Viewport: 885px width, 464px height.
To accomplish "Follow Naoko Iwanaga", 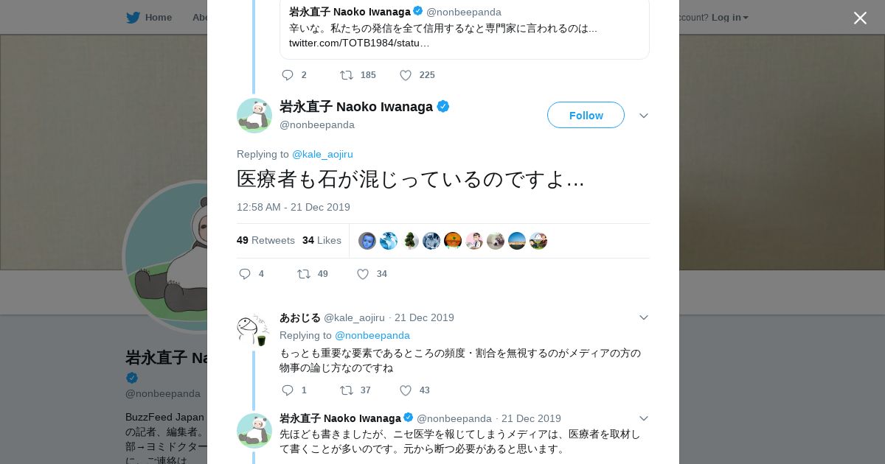I will pyautogui.click(x=586, y=115).
